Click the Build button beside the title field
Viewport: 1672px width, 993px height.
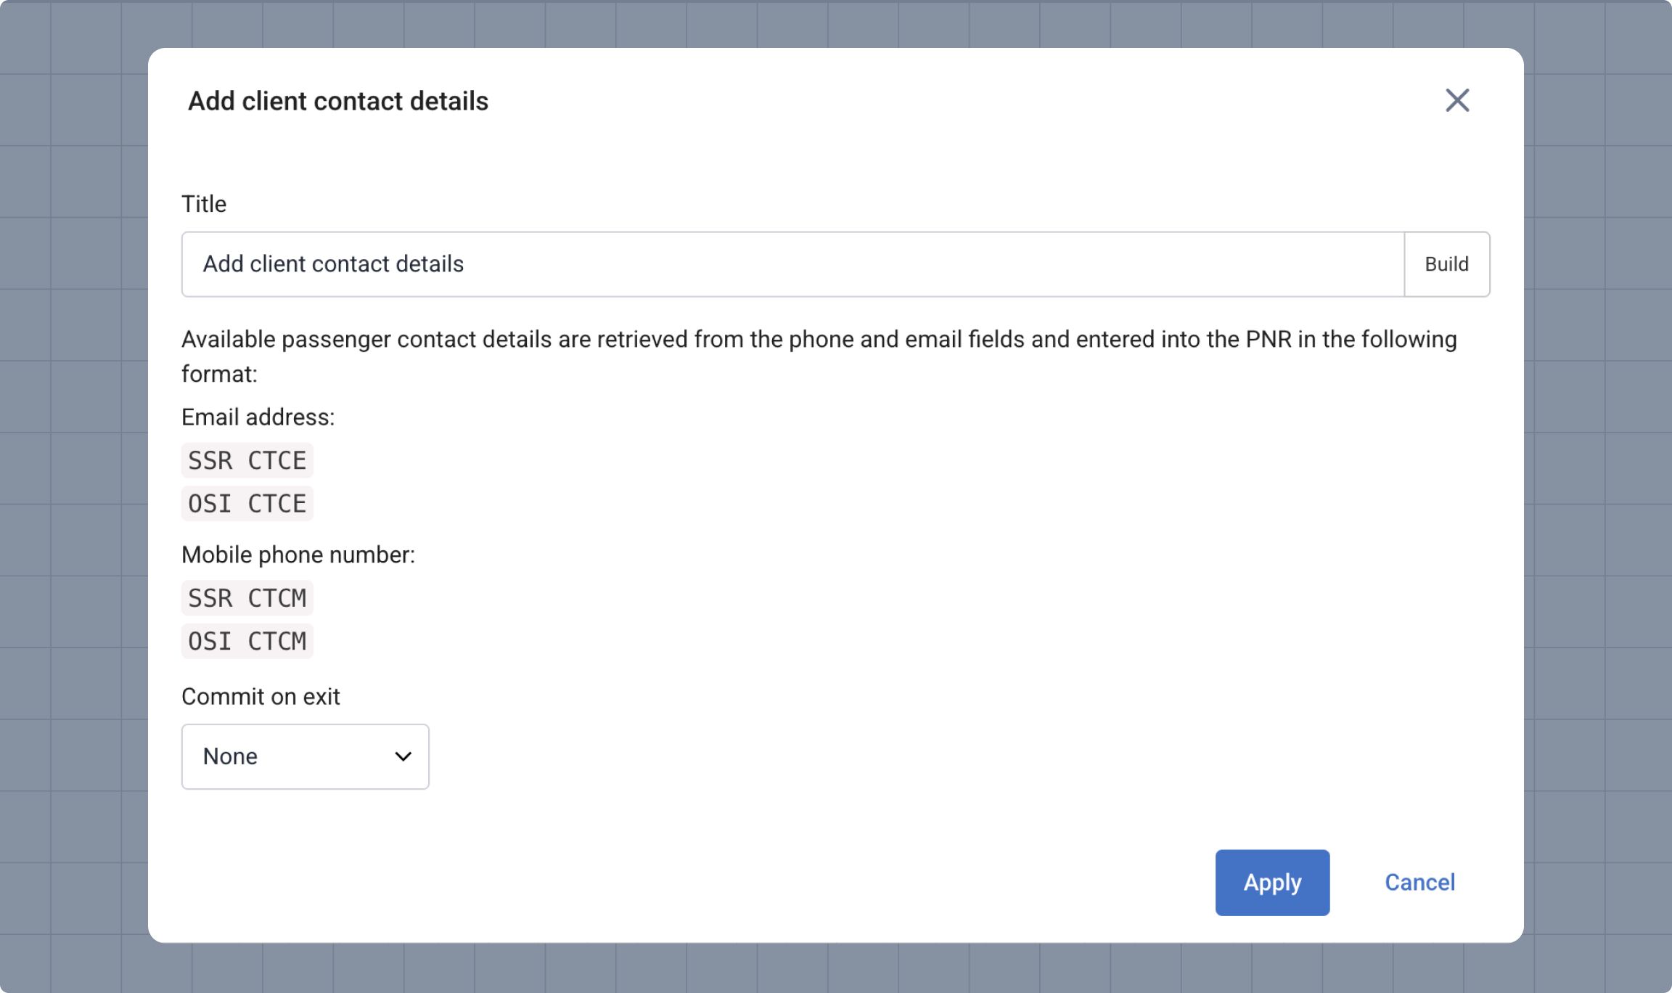[x=1446, y=263]
